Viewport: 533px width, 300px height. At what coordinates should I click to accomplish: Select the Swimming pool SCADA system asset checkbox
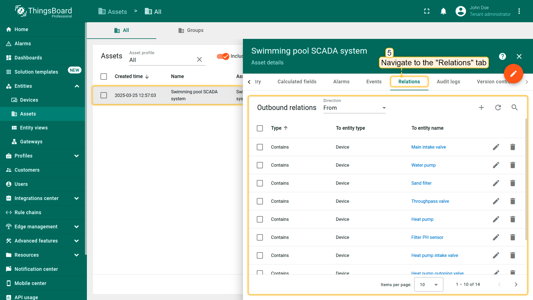coord(104,95)
